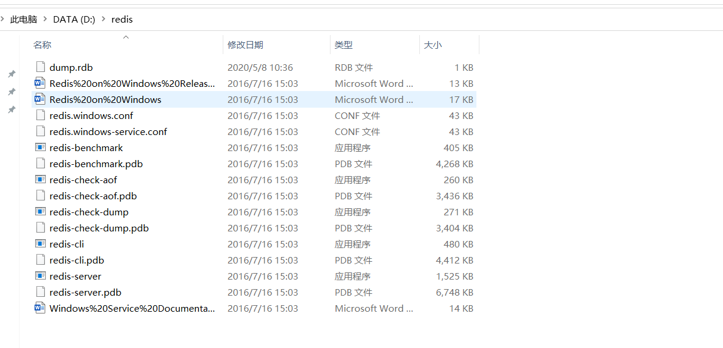723x348 pixels.
Task: Sort files by the 类型 column header
Action: pos(344,45)
